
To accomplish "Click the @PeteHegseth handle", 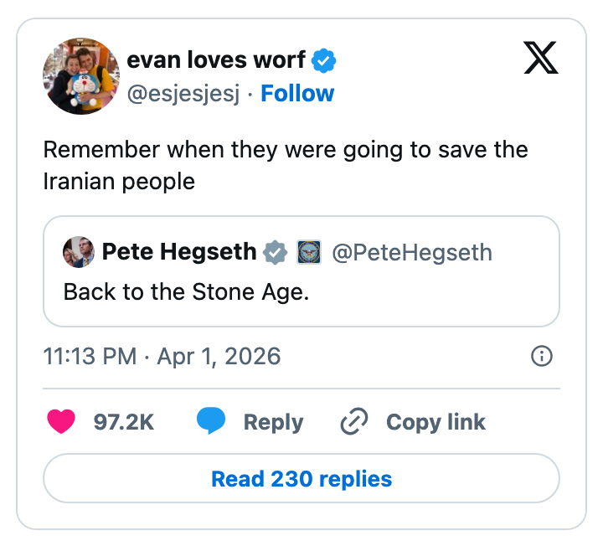I will 412,252.
